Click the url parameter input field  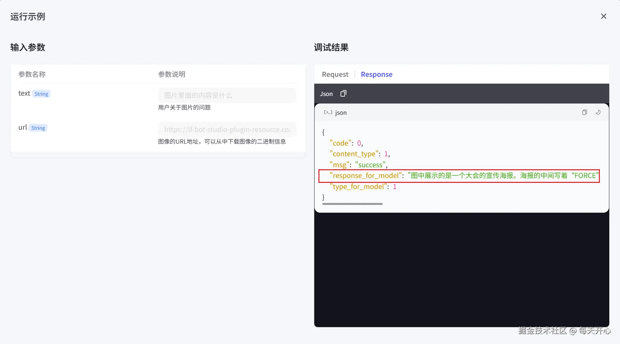(x=227, y=129)
